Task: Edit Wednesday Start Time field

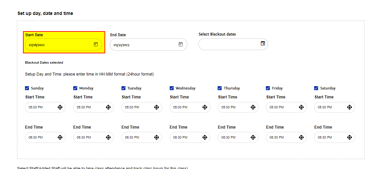Action: tap(185, 107)
